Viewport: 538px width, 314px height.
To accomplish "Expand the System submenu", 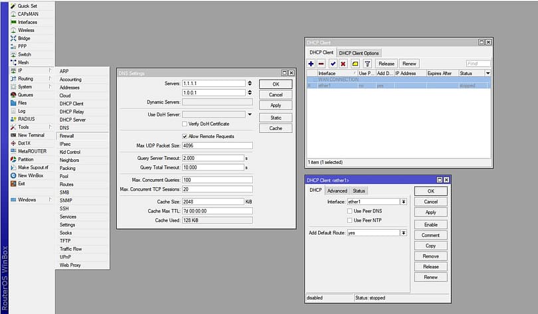I will tap(50, 87).
